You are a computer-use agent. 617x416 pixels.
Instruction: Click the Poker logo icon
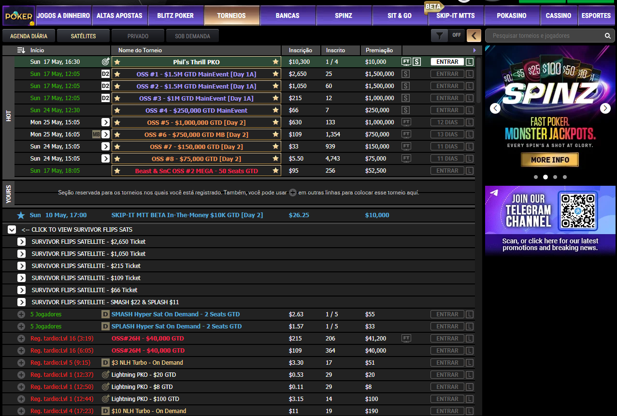tap(18, 15)
